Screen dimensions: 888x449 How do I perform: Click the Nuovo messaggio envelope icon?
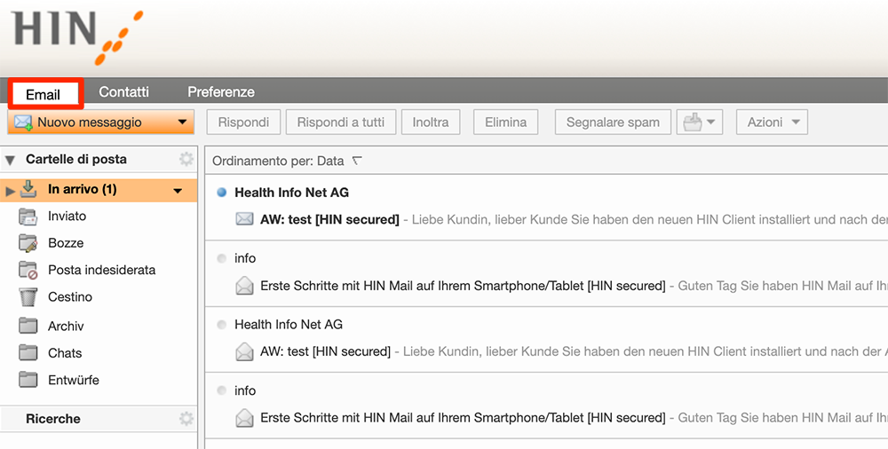[x=23, y=122]
